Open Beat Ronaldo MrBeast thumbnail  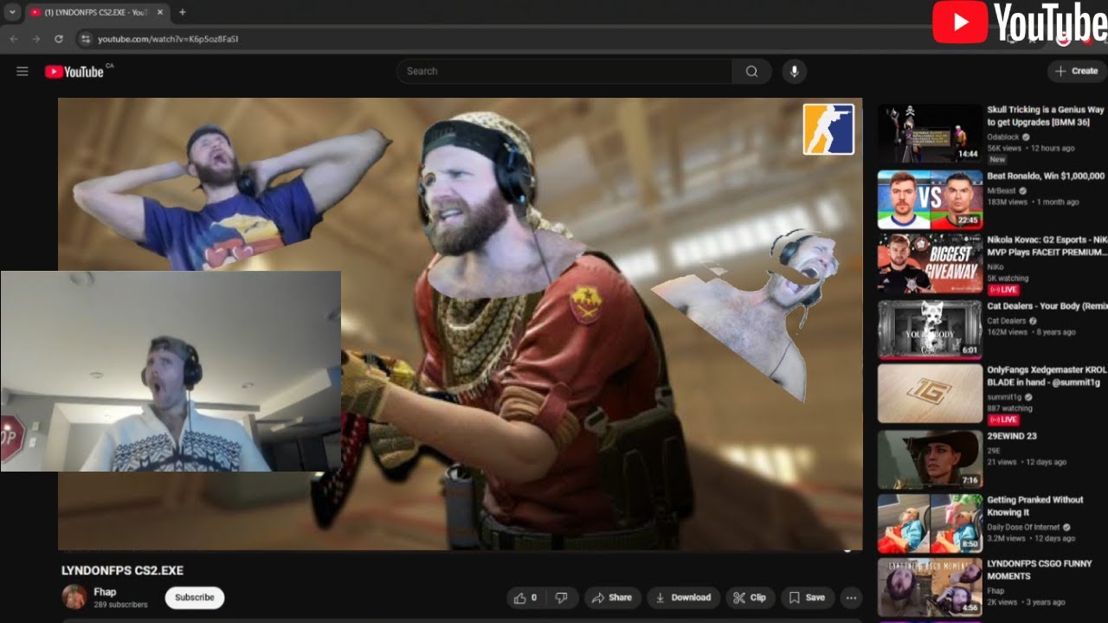[930, 199]
